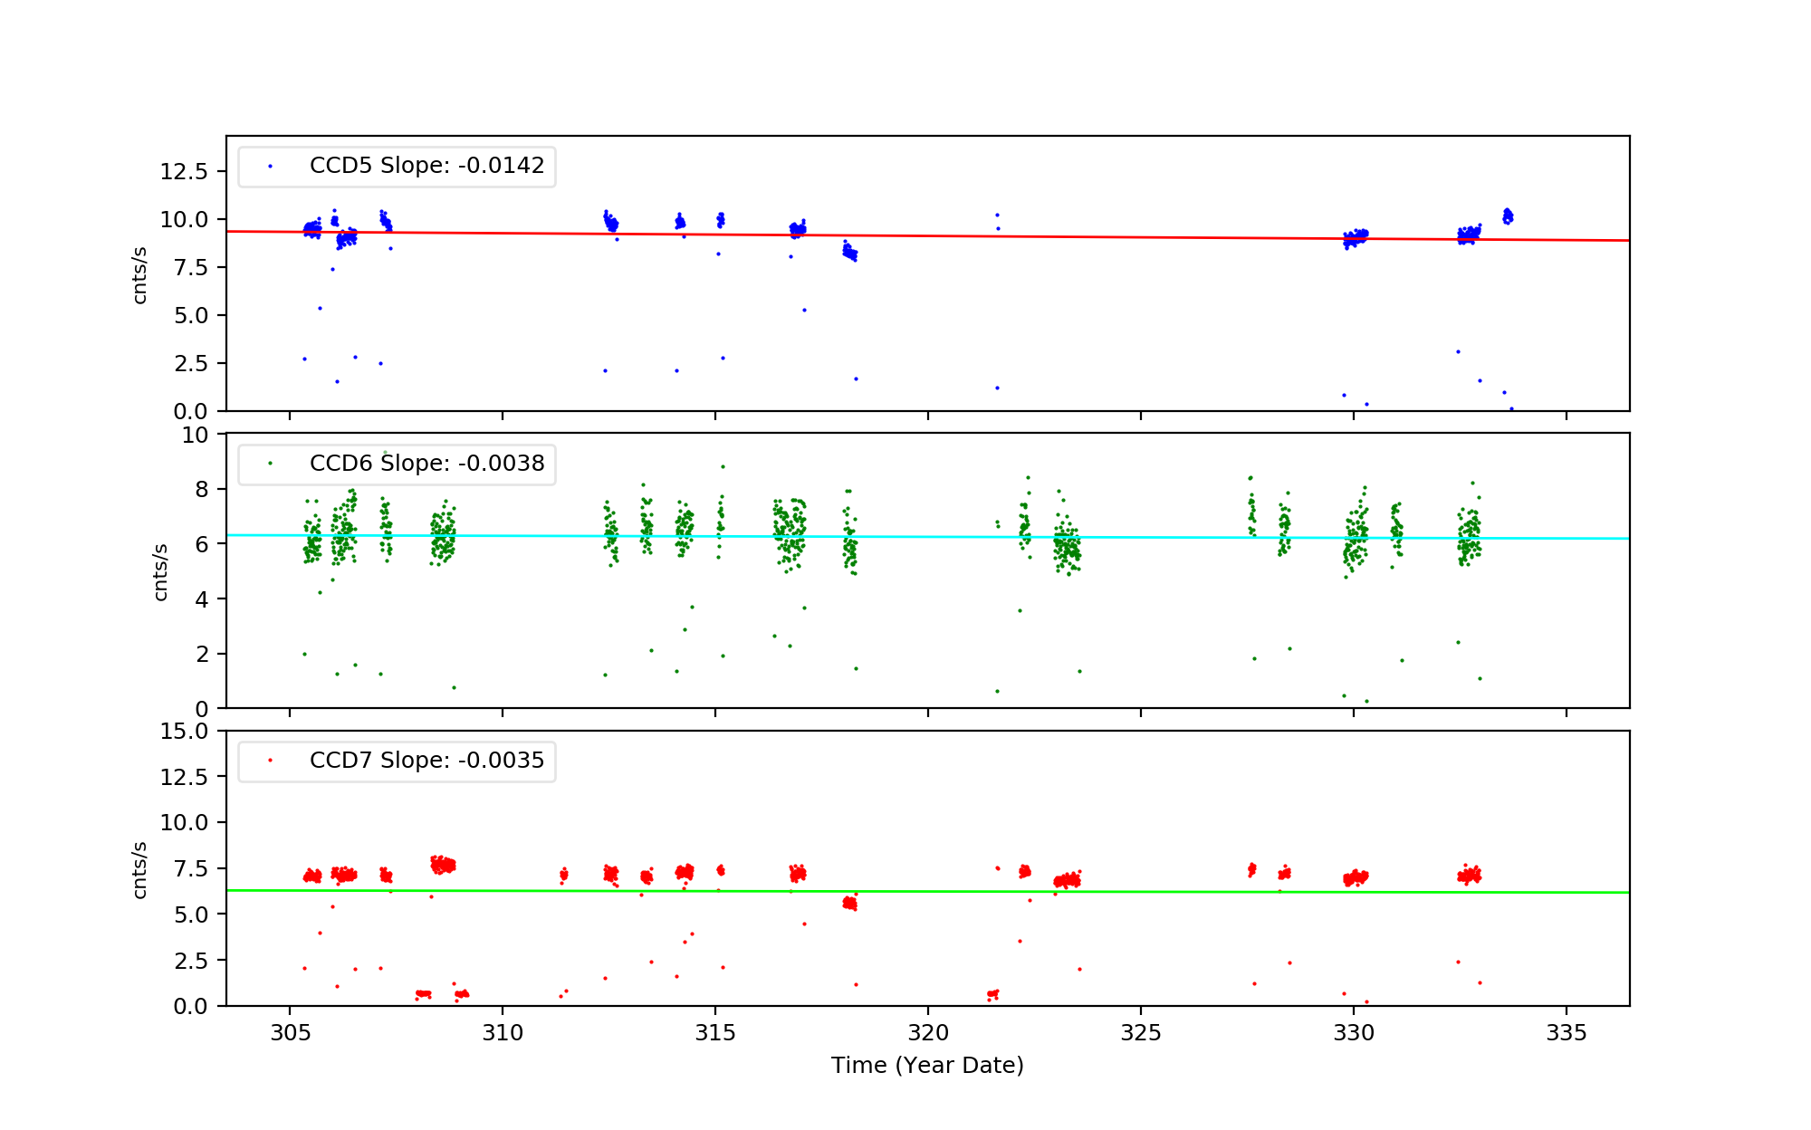
Task: Click the CCD5 Slope legend entry
Action: pos(426,166)
